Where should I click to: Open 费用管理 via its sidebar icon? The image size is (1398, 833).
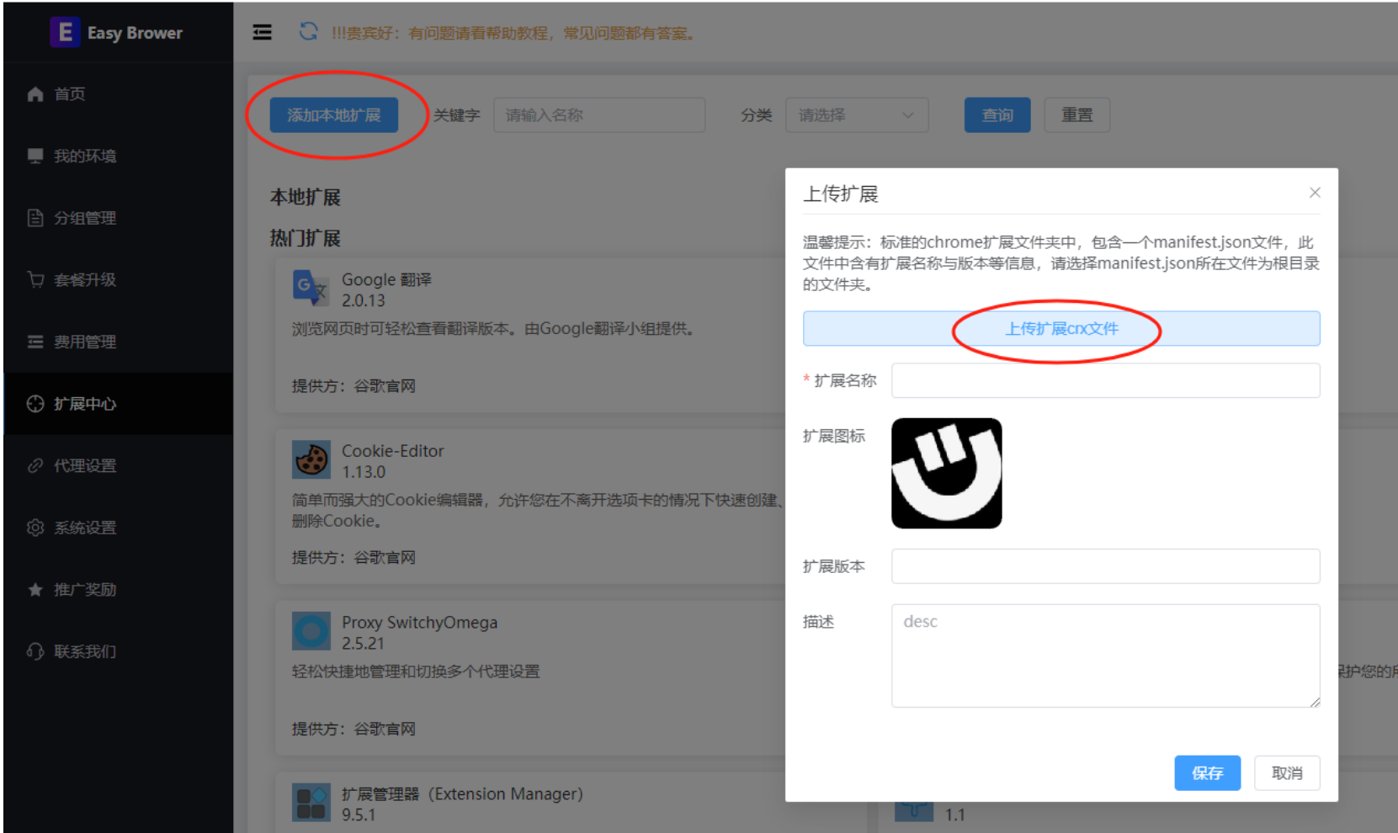click(35, 342)
